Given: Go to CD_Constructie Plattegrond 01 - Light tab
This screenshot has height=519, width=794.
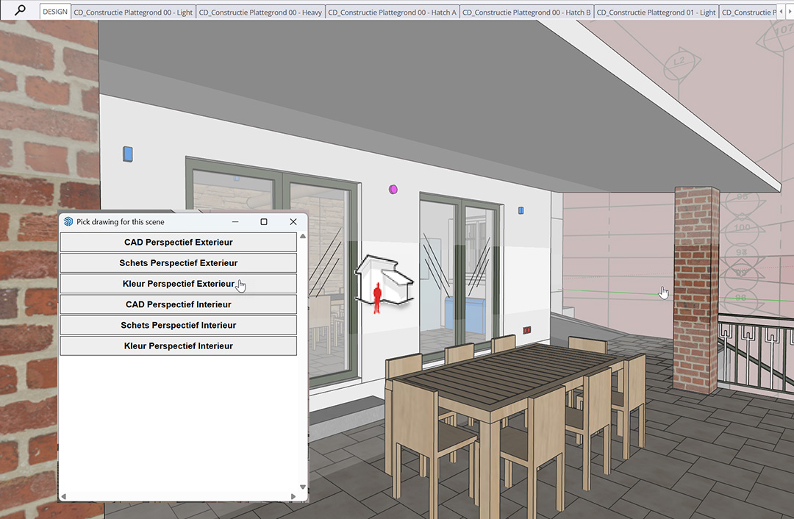Looking at the screenshot, I should pos(656,12).
